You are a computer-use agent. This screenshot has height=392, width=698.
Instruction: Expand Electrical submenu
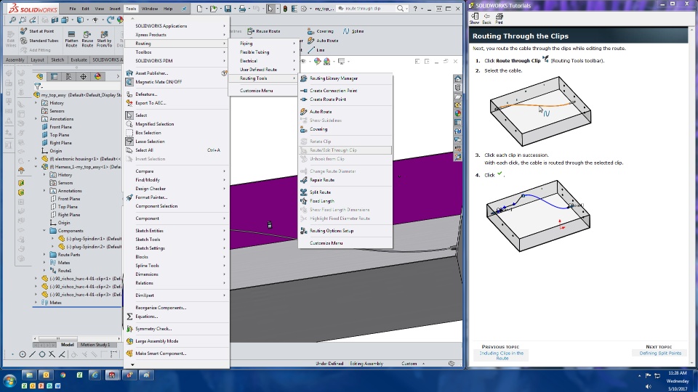tap(262, 61)
